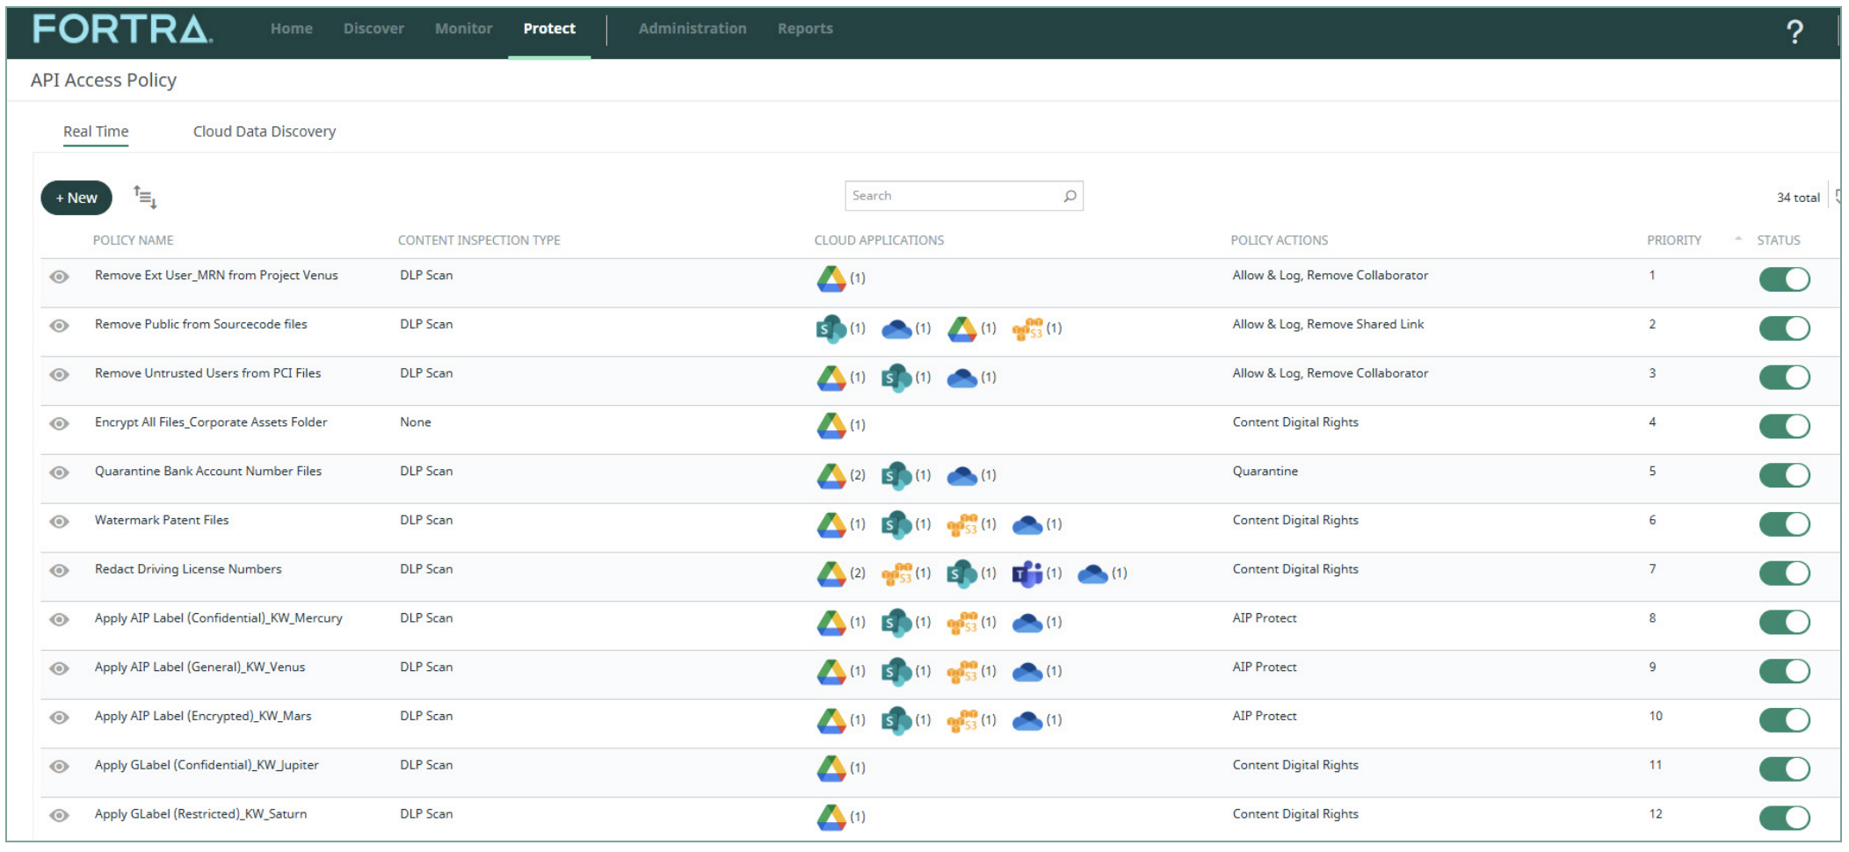Sort by the Priority column arrow
Viewport: 1849px width, 852px height.
[1737, 239]
